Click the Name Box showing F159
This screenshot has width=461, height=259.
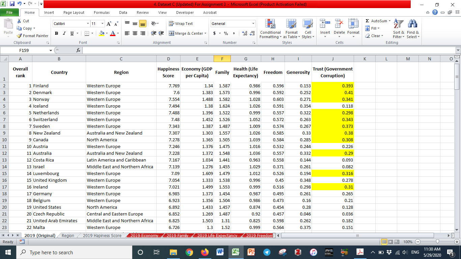[24, 50]
